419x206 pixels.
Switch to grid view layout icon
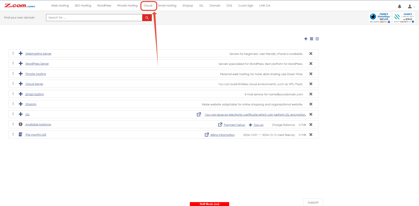click(x=317, y=39)
